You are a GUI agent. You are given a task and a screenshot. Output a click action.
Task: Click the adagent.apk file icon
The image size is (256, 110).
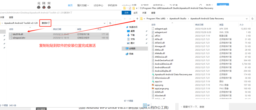point(153,29)
